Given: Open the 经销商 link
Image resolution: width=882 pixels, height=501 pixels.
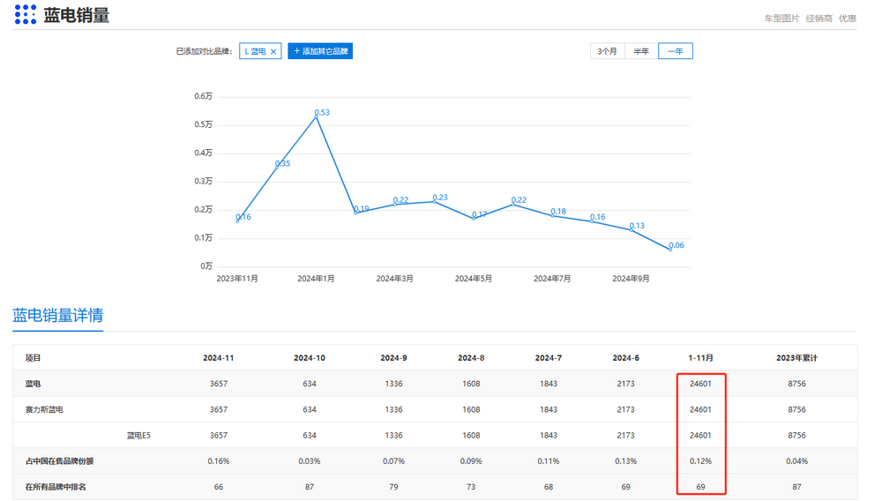Looking at the screenshot, I should 819,19.
